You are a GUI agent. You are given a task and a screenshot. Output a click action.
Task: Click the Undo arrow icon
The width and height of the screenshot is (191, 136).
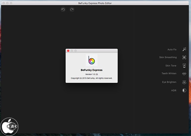(x=63, y=9)
